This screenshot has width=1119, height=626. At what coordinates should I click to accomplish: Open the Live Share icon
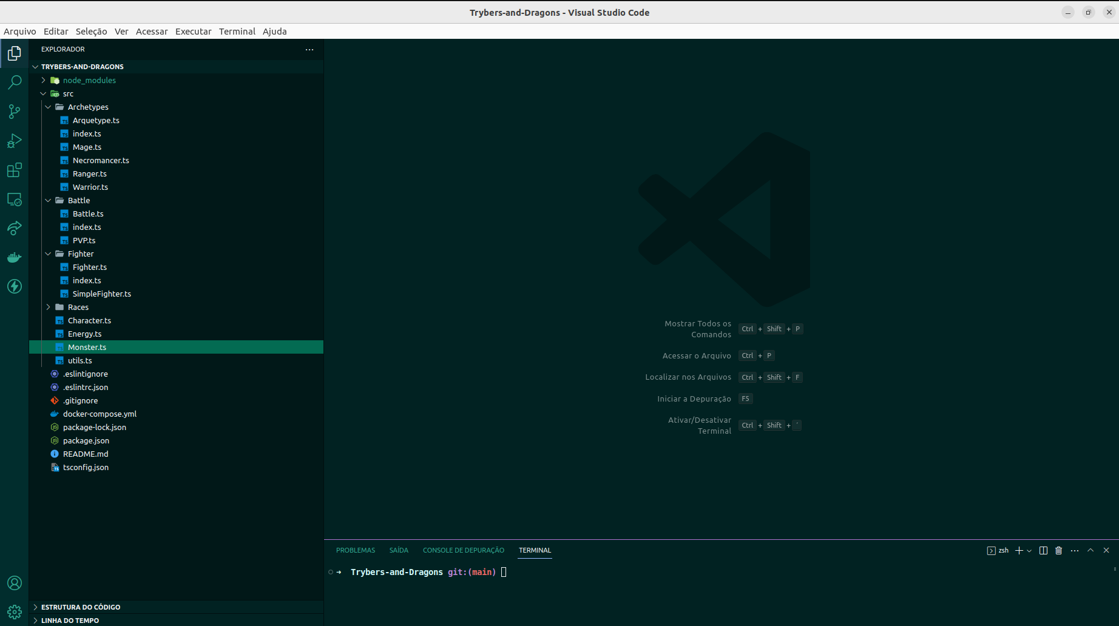pos(15,228)
